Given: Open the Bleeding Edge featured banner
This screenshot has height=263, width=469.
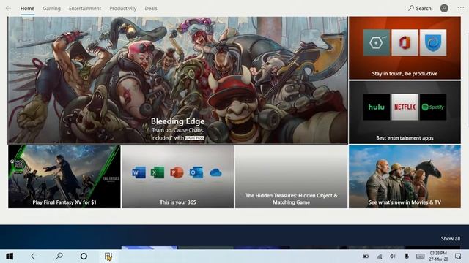Looking at the screenshot, I should click(x=177, y=80).
